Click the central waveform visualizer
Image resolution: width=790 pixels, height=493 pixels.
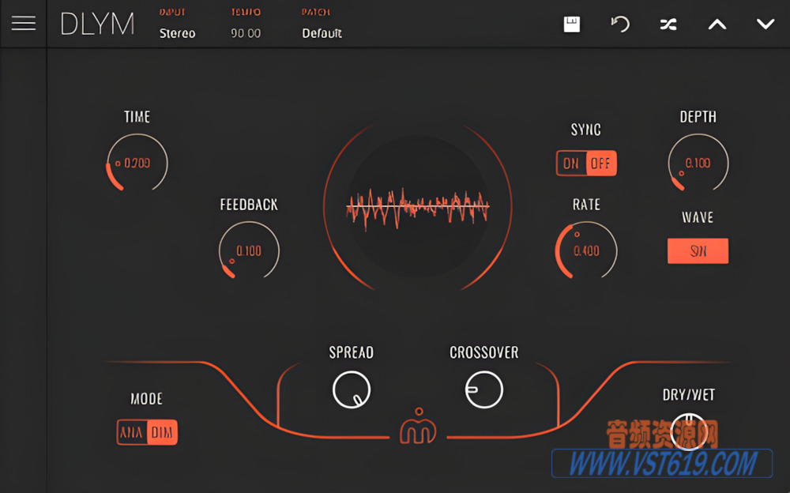[x=418, y=208]
